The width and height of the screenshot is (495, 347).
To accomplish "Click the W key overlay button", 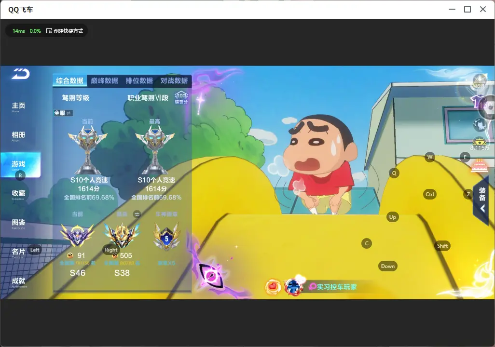I will (430, 157).
